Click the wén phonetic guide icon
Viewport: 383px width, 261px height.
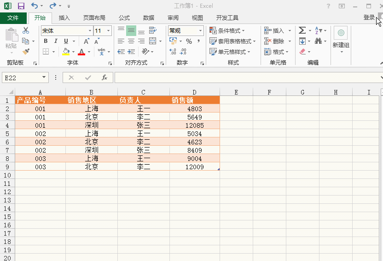[101, 51]
